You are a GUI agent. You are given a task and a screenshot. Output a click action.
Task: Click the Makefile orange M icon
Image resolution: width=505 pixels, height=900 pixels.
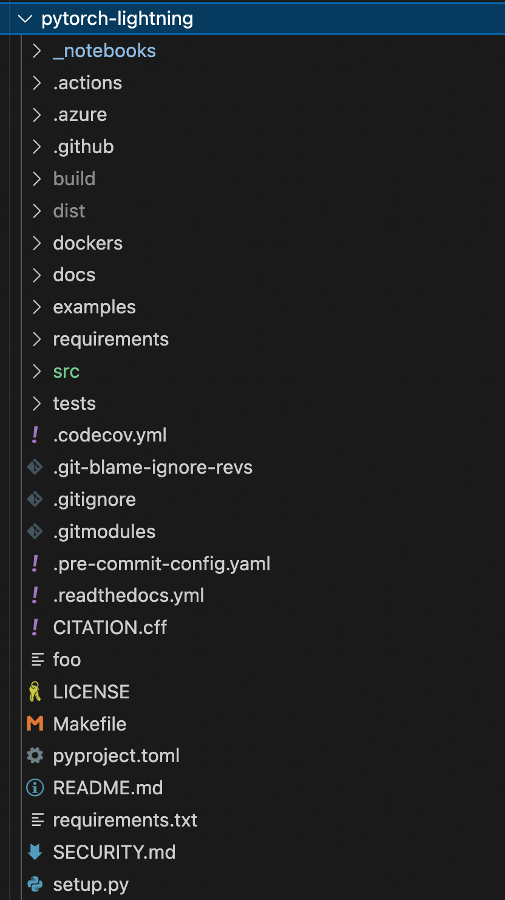point(35,724)
